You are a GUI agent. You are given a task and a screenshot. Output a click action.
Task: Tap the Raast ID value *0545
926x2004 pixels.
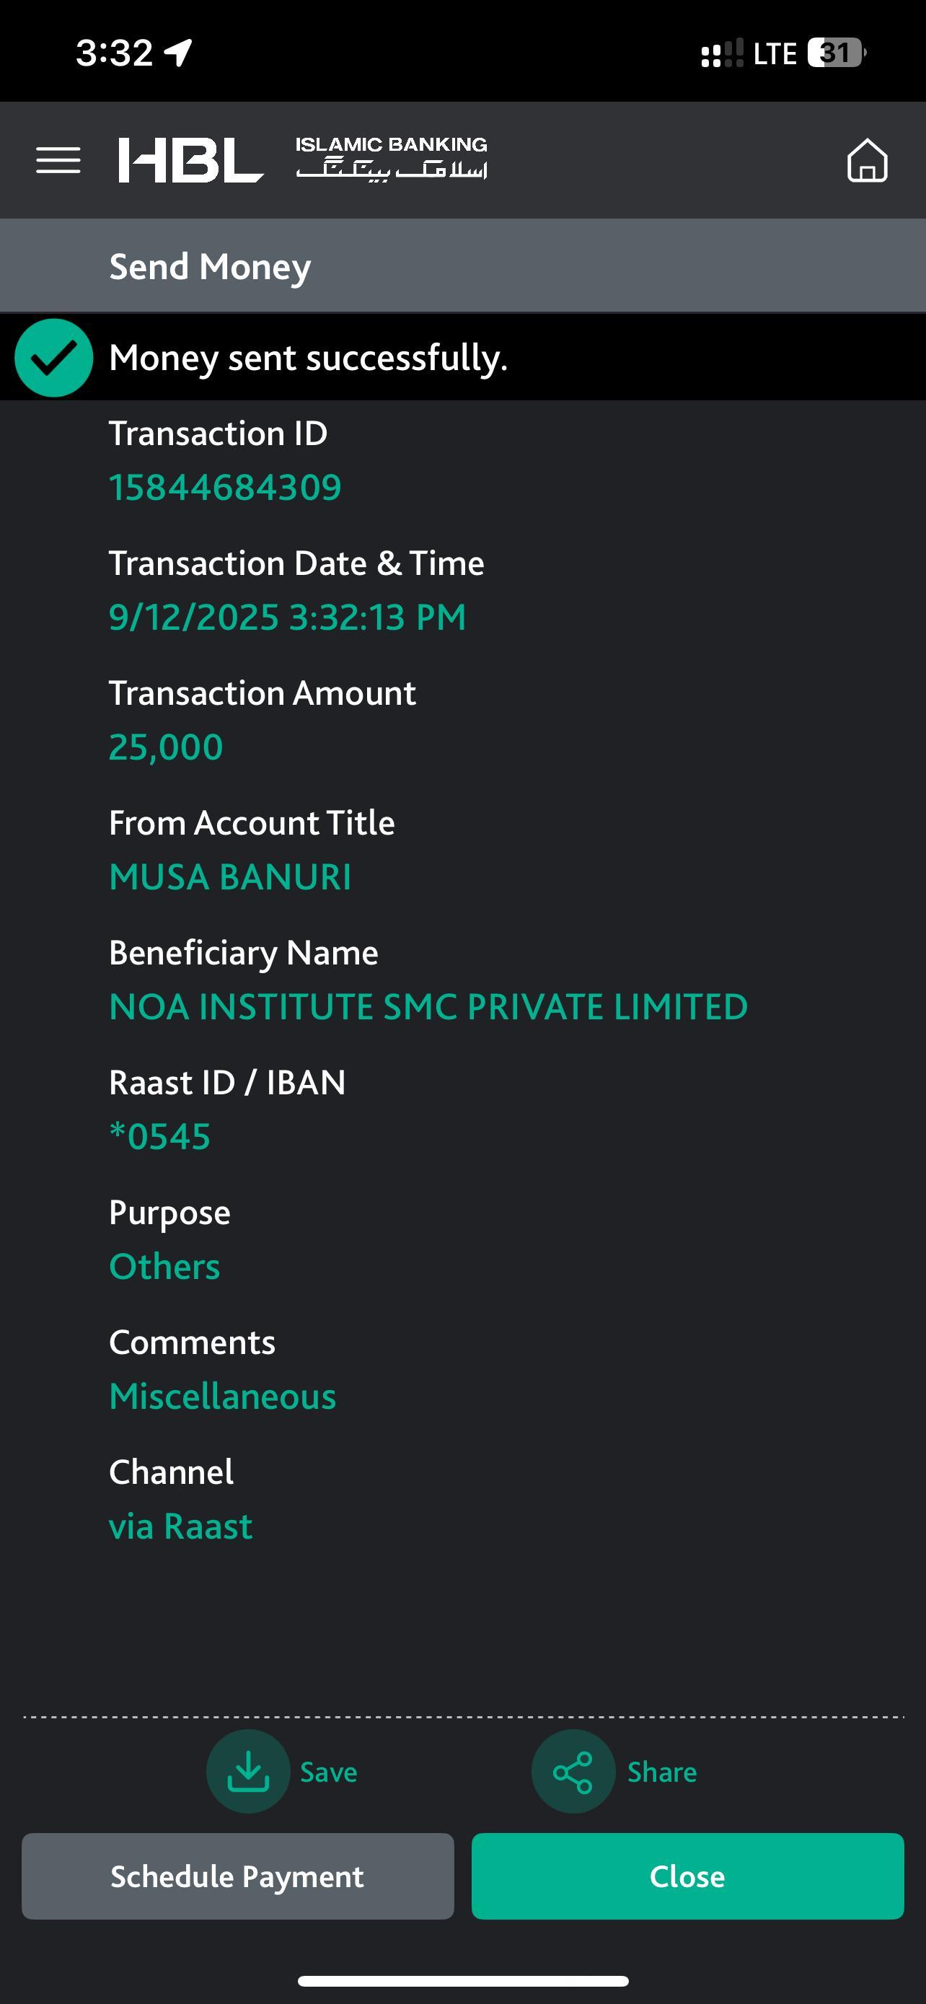(160, 1137)
